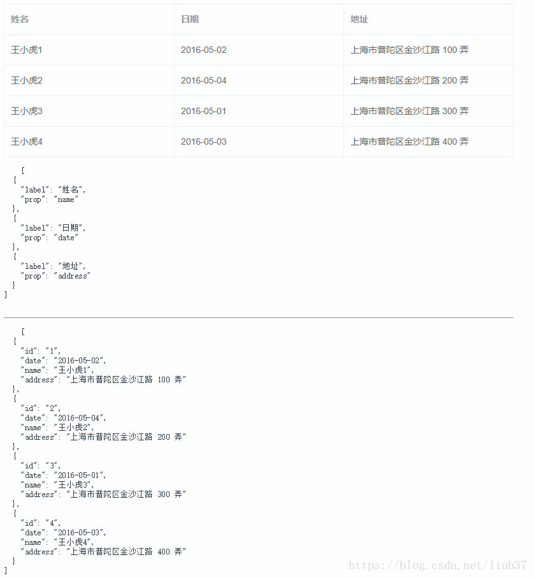Click the "id": "1" JSON line
Screen dimensions: 534x578
[41, 351]
